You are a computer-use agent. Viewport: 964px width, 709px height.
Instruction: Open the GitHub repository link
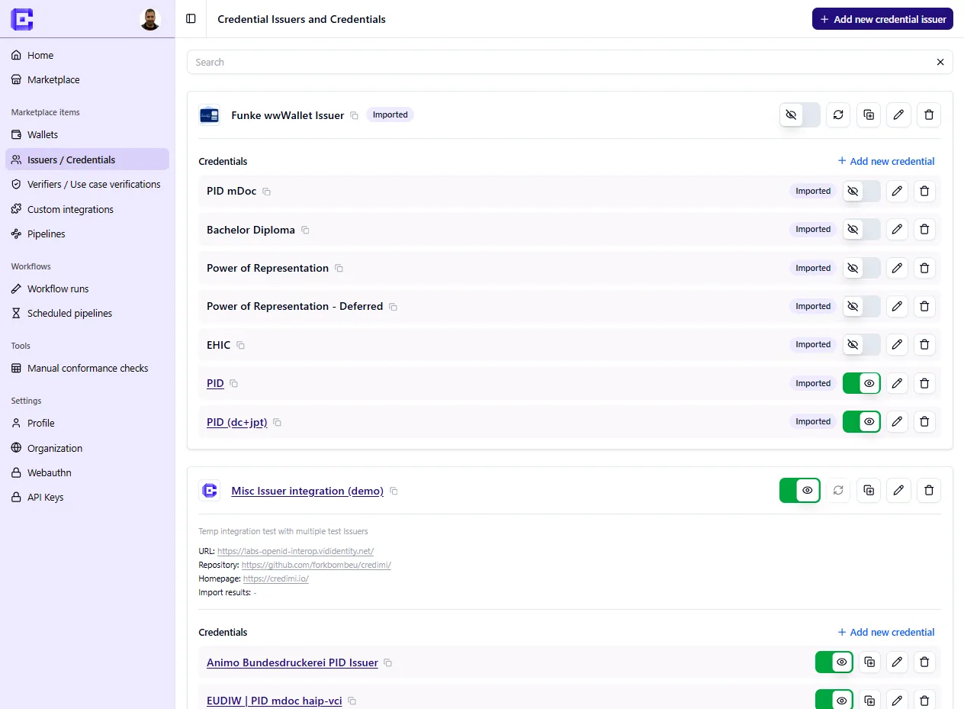point(317,565)
